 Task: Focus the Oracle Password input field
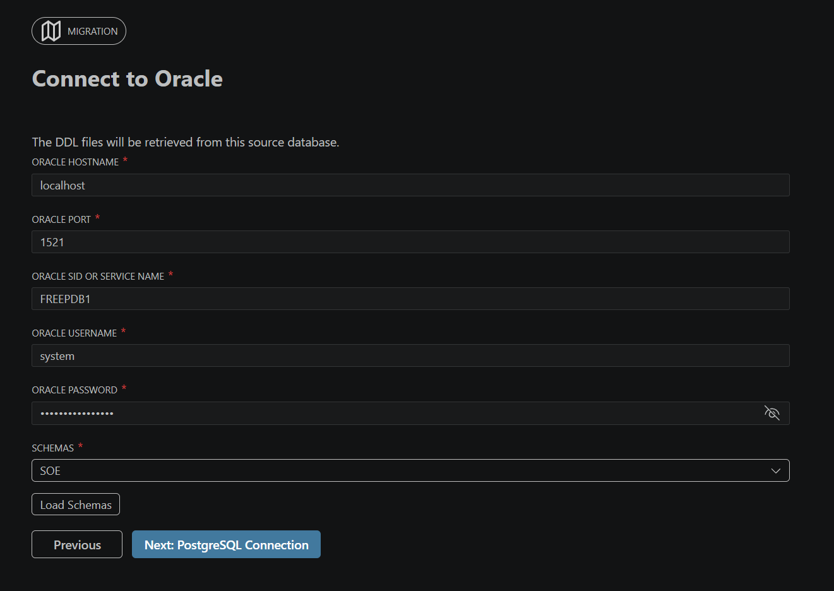[410, 413]
